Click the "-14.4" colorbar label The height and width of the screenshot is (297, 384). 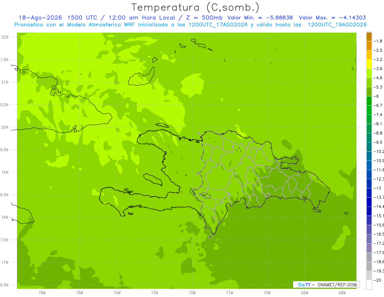point(379,207)
